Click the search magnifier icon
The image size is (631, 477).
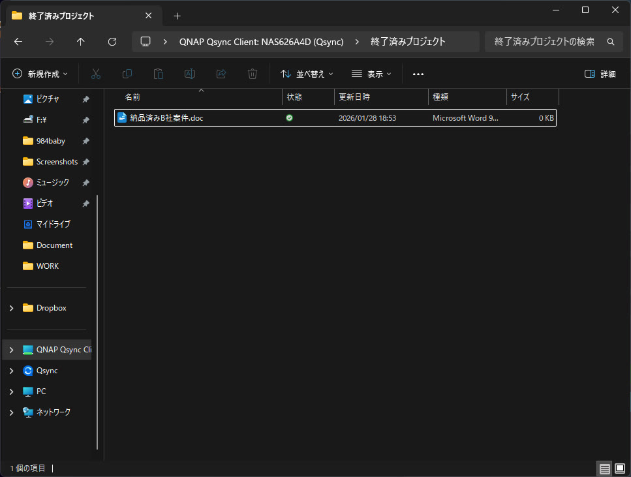(611, 42)
